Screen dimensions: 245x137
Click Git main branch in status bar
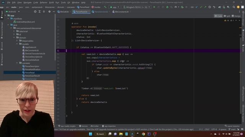pyautogui.click(x=232, y=129)
